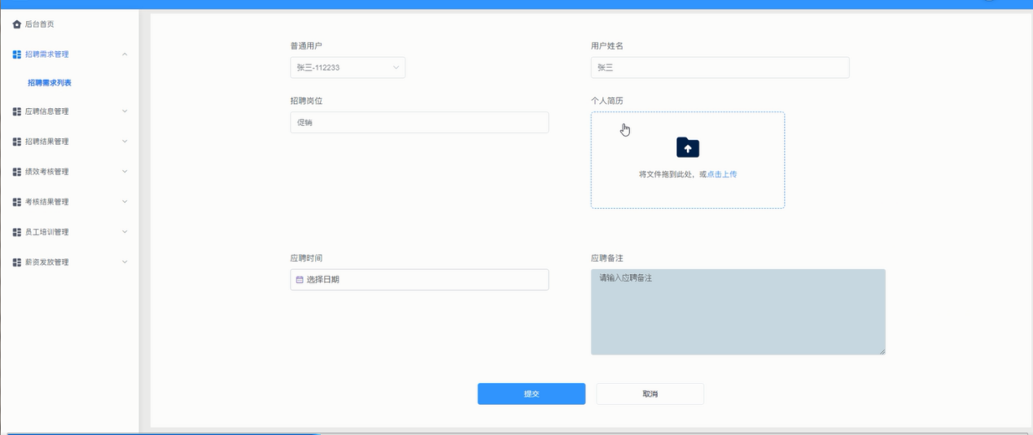
Task: Click the grid icon beside 绩效考核管理
Action: 17,172
